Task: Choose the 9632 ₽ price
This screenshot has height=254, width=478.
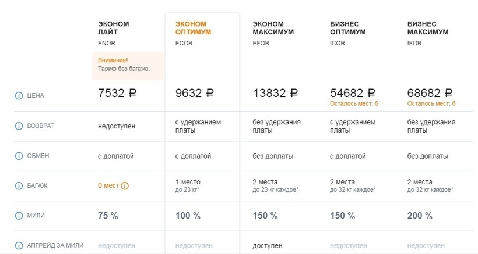Action: (195, 93)
